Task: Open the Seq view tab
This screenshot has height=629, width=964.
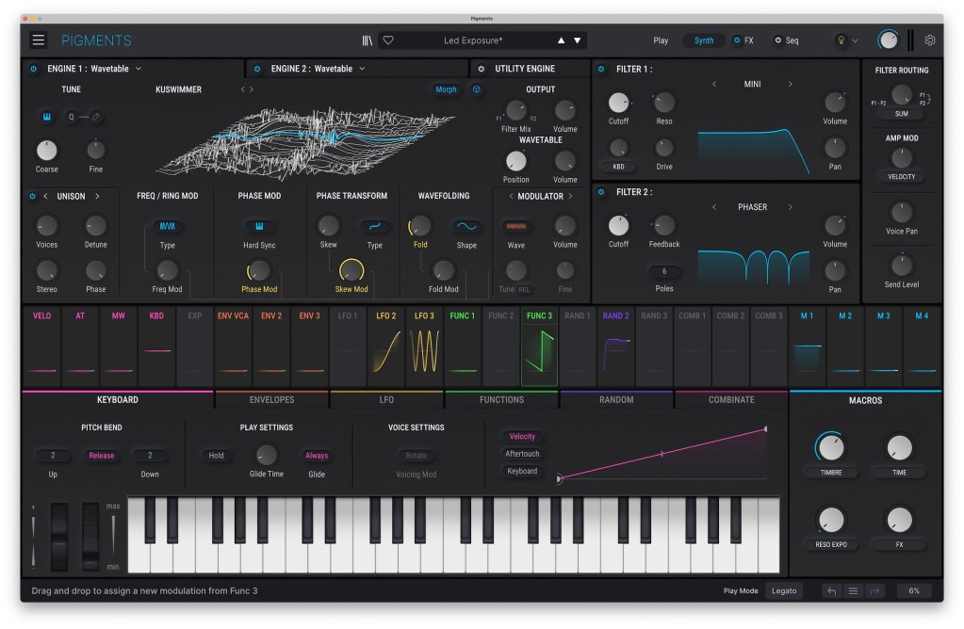Action: [x=786, y=40]
